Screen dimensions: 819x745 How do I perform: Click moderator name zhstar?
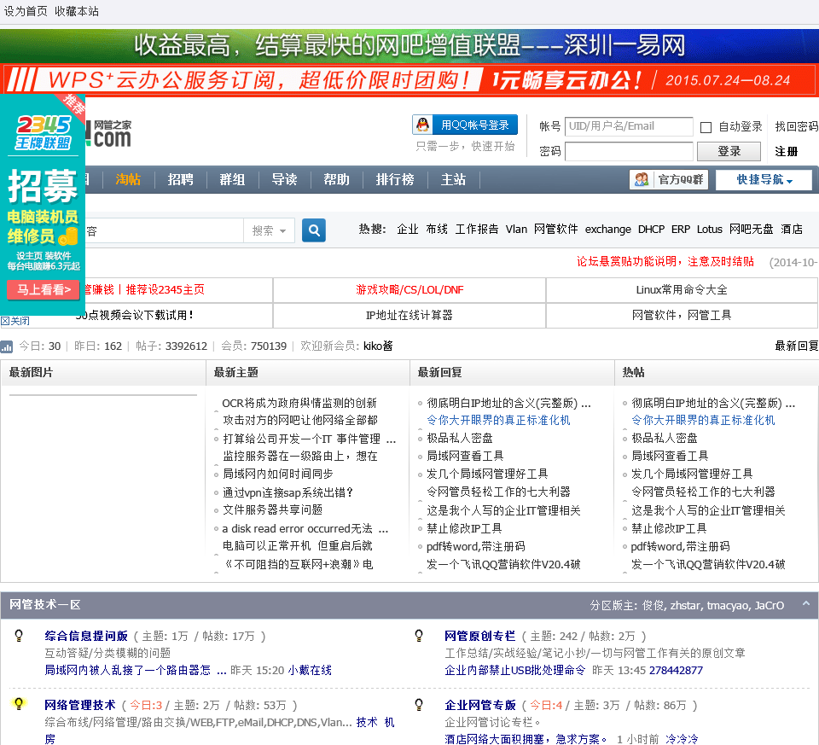click(685, 606)
